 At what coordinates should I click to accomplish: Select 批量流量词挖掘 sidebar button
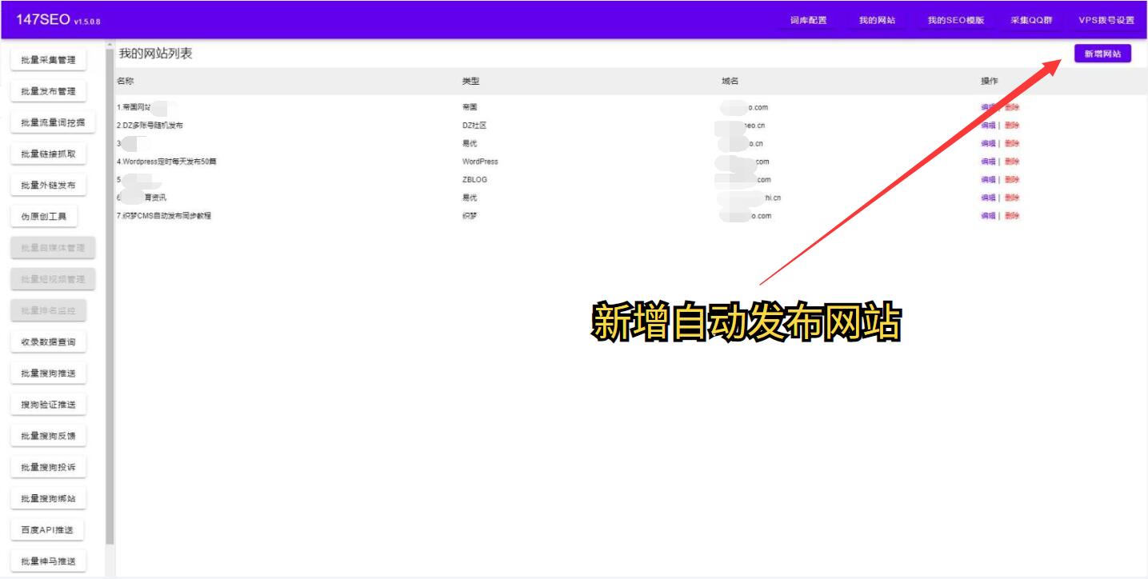coord(53,122)
